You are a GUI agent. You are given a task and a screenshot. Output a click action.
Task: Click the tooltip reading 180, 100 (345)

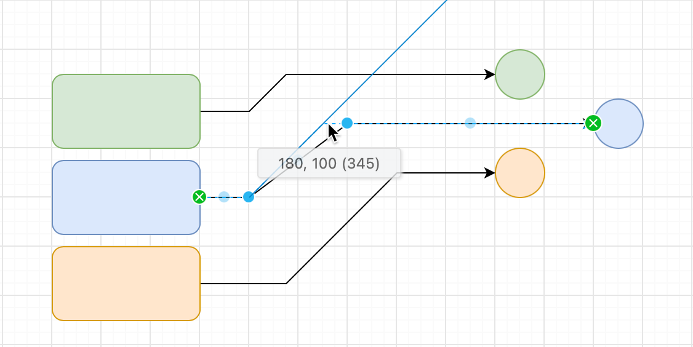(x=329, y=163)
